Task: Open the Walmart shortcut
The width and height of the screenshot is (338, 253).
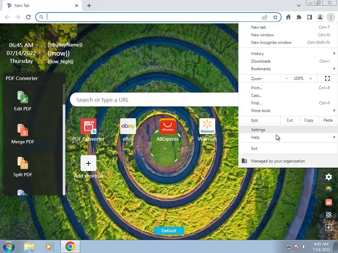Action: (207, 130)
